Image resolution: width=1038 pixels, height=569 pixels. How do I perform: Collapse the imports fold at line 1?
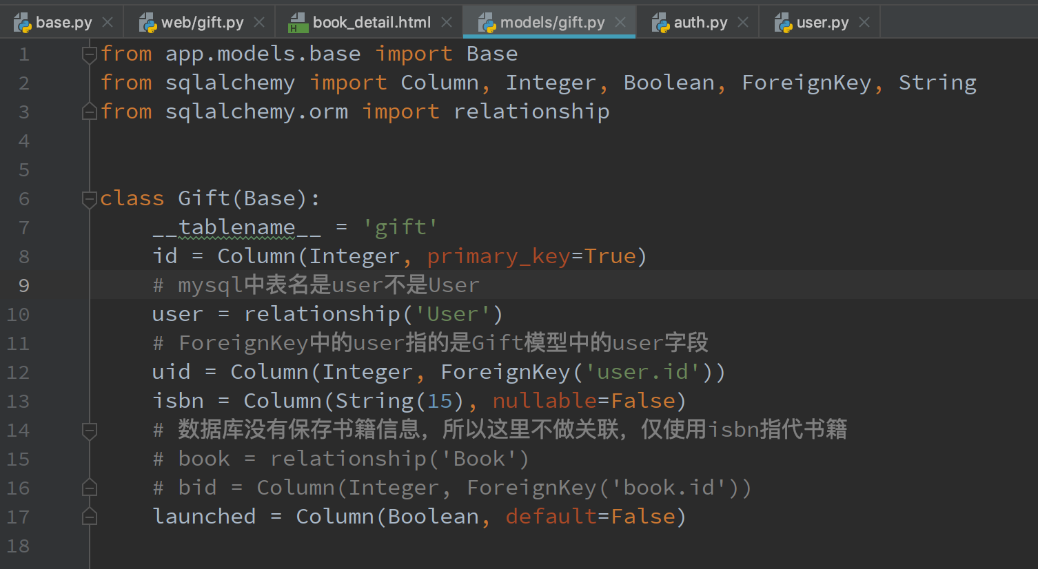click(x=90, y=54)
